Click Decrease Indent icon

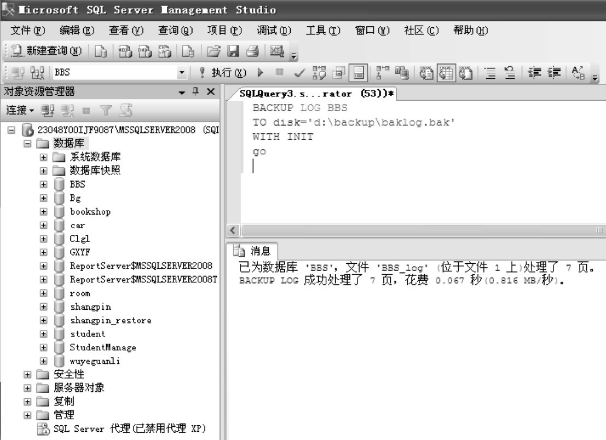click(x=534, y=73)
